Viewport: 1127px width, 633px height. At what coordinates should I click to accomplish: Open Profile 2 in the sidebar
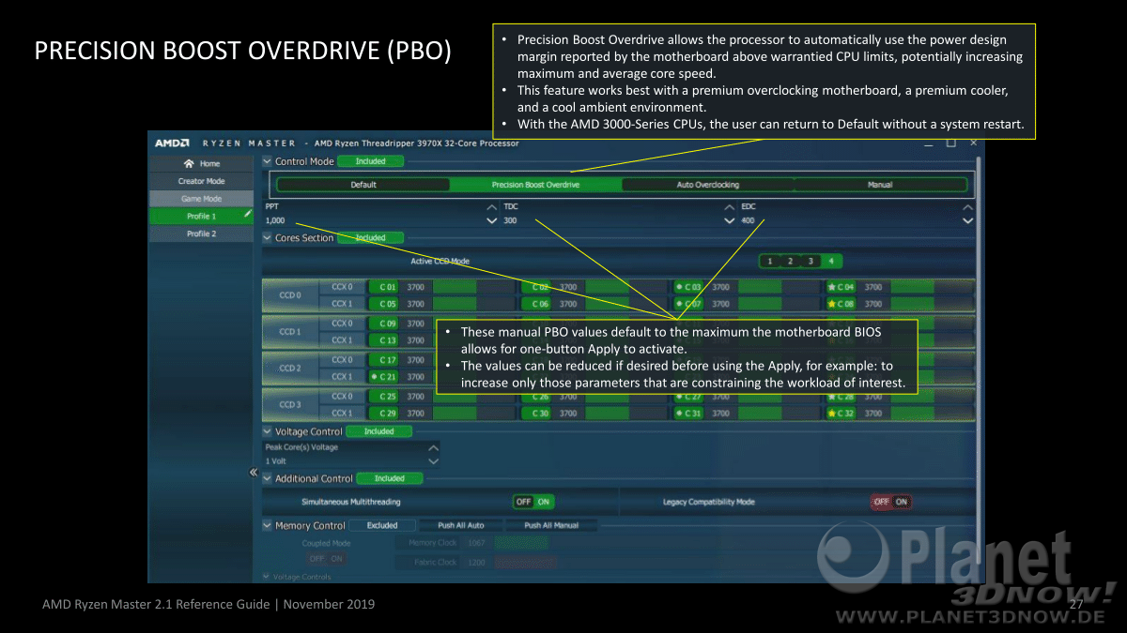[x=201, y=234]
